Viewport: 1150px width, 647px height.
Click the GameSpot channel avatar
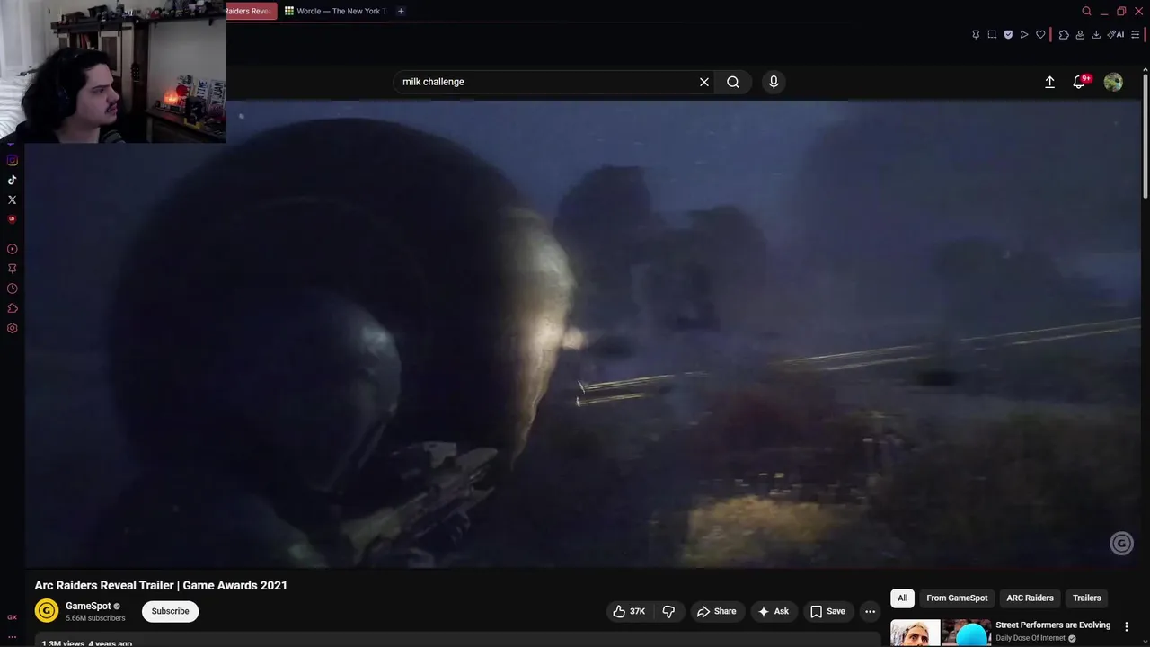tap(47, 611)
